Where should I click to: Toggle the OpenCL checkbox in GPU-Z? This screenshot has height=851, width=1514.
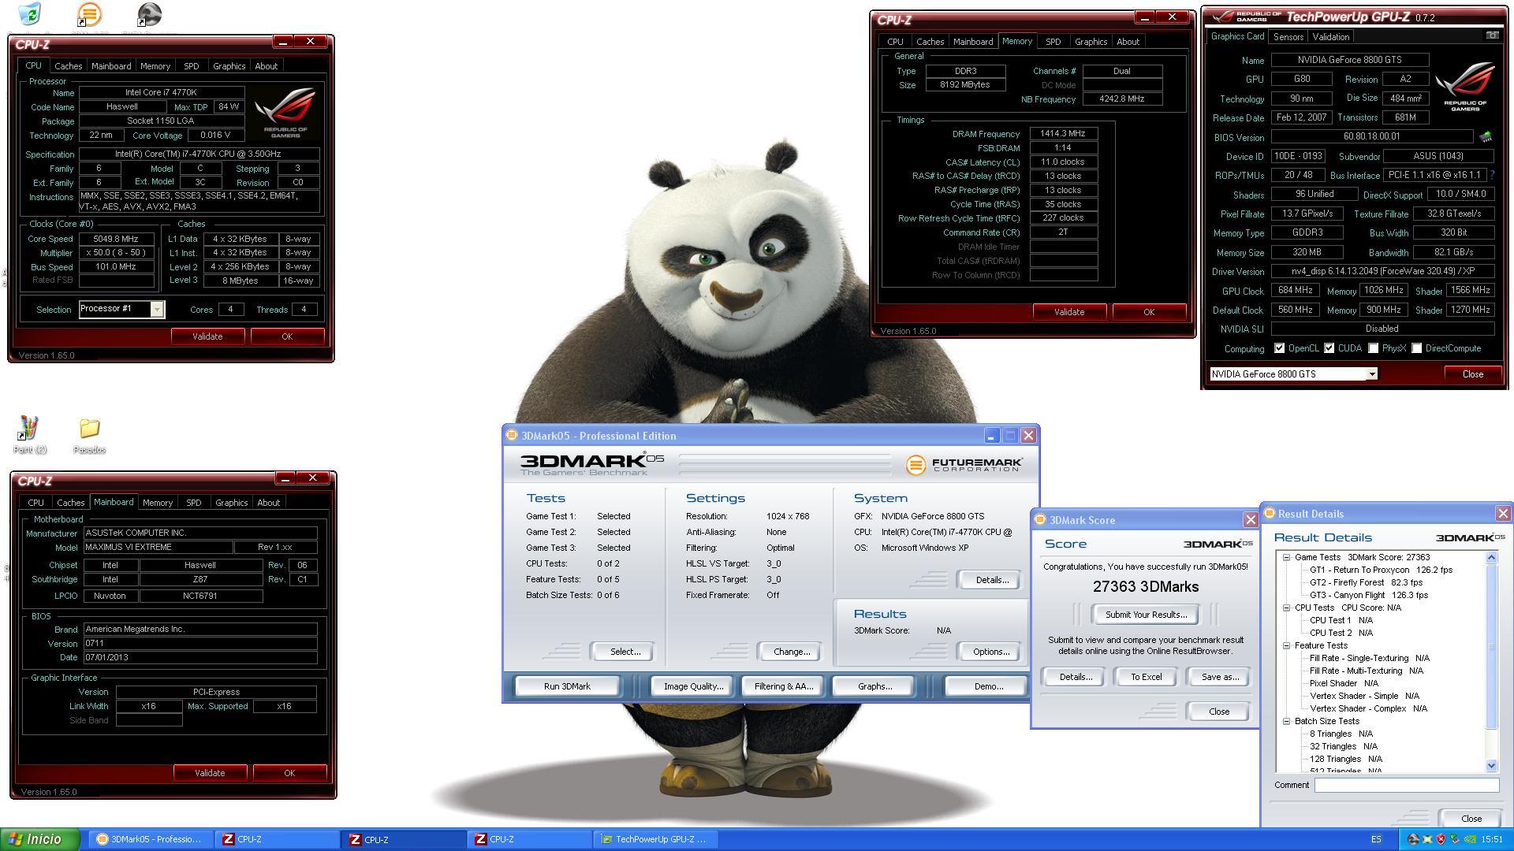tap(1279, 348)
